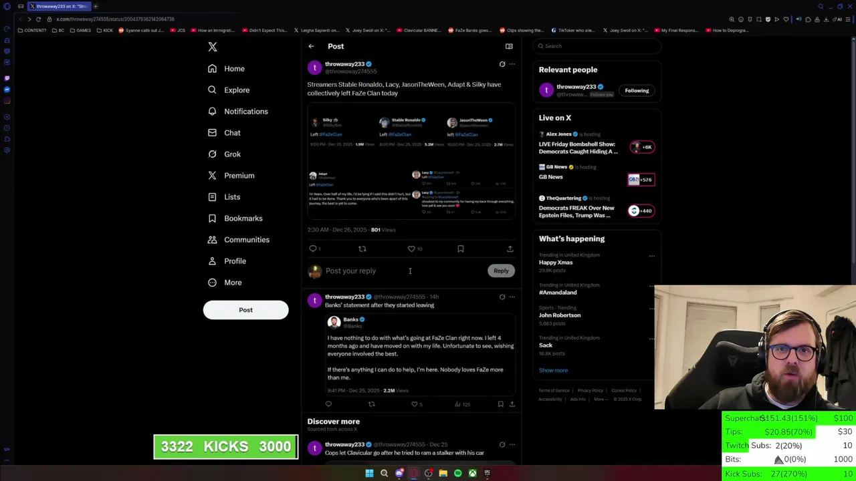Open the John Robertson trending topic
This screenshot has height=481, width=856.
pos(560,315)
